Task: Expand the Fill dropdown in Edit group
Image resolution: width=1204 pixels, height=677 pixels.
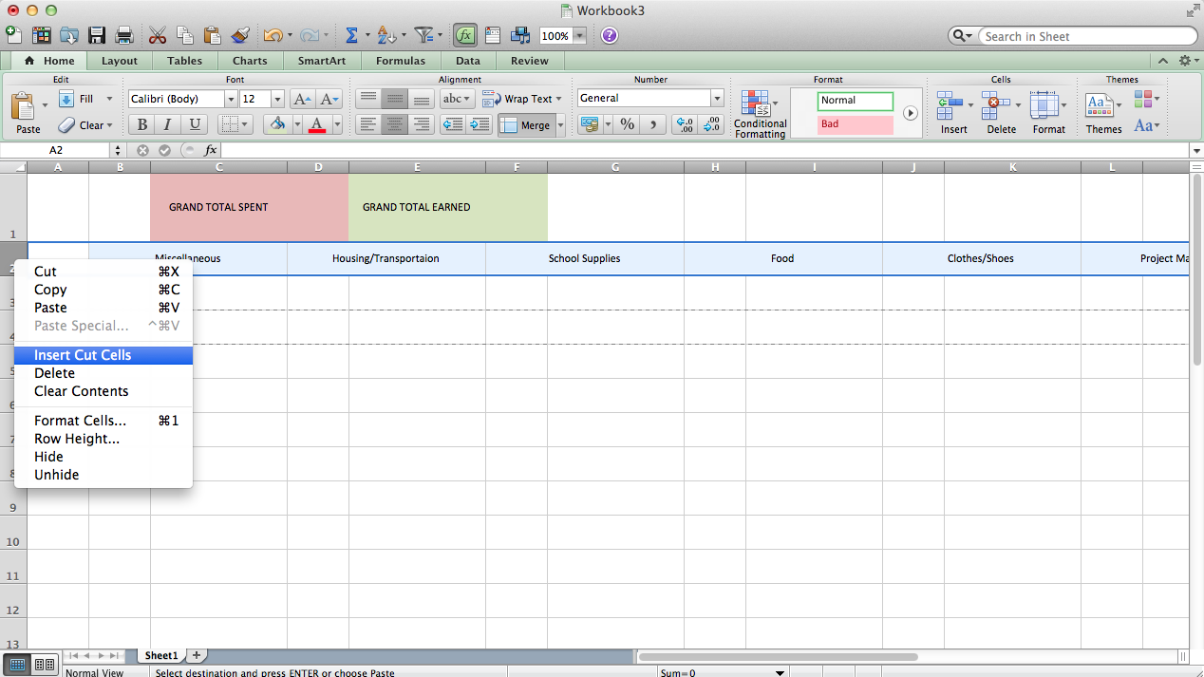Action: [x=109, y=99]
